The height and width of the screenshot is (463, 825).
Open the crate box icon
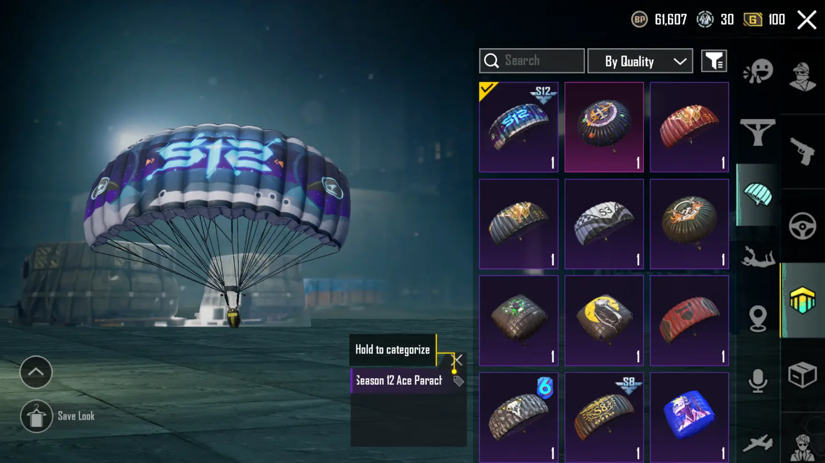[x=803, y=375]
